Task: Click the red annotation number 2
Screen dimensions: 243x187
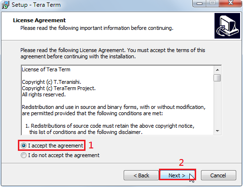Action: (181, 162)
